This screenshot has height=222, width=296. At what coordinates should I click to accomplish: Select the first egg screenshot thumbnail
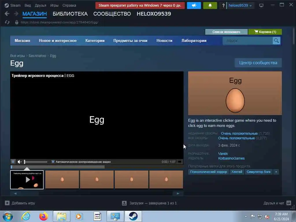coord(62,180)
